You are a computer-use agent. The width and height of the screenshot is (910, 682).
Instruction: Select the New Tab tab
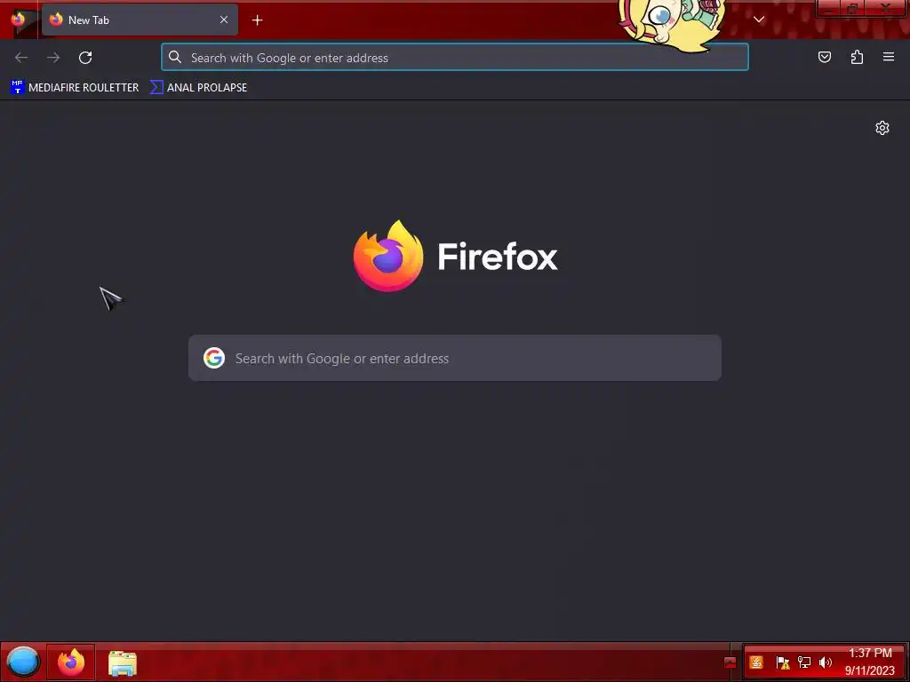(x=140, y=20)
